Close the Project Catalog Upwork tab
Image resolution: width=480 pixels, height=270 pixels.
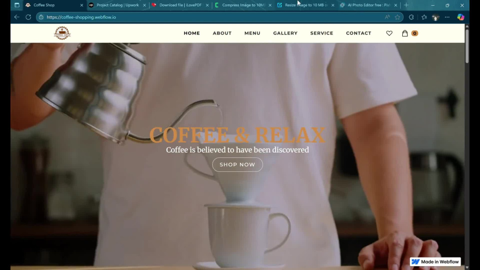tap(144, 5)
